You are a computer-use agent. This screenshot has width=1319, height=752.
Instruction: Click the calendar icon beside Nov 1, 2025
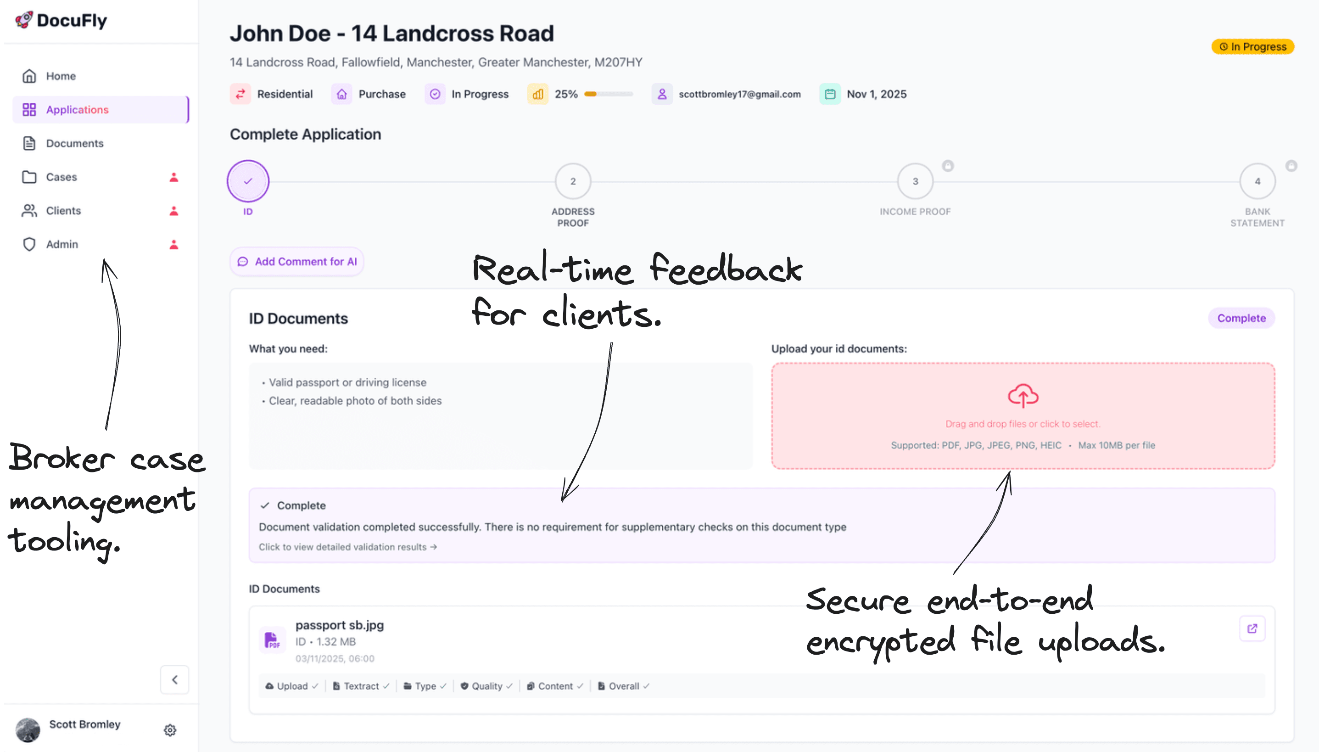pos(830,94)
